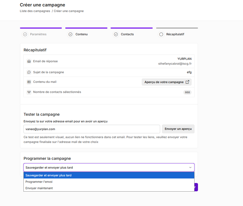Select the Récapitulatif step label
Viewport: 243px width, 206px height.
coord(175,34)
